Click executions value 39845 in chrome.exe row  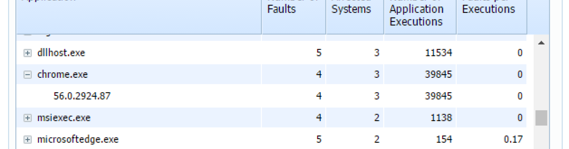pyautogui.click(x=438, y=74)
